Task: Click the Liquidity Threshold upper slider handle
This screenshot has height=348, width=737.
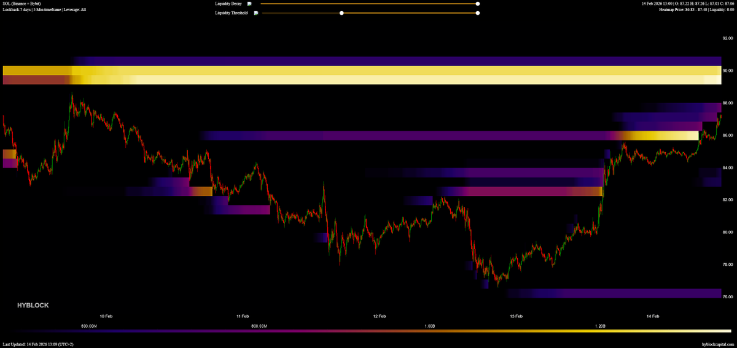Action: point(478,12)
